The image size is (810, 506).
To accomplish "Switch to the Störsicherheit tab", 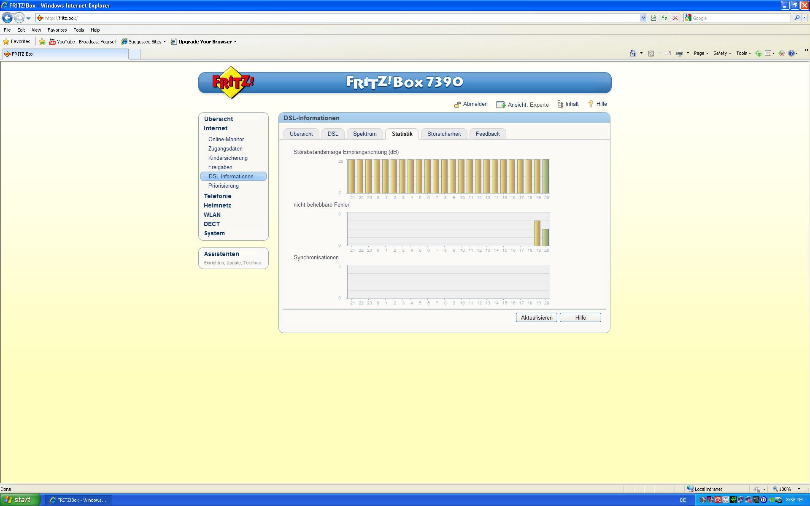I will point(444,134).
